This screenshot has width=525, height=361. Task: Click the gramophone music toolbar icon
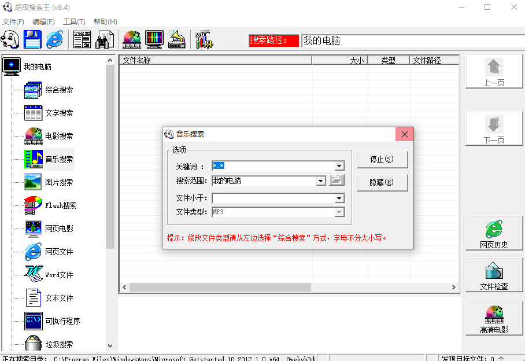[177, 39]
